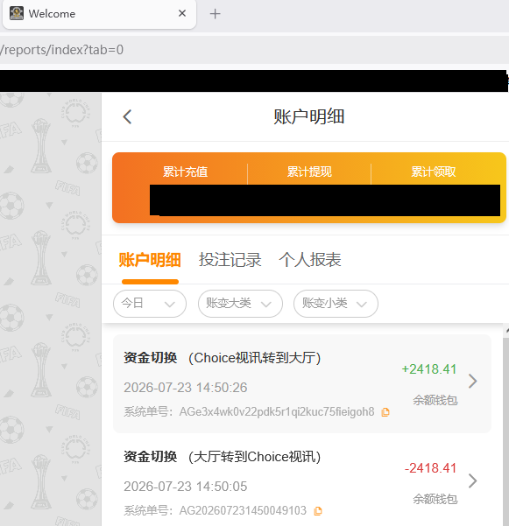Switch to the 个人报表 tab

click(310, 260)
